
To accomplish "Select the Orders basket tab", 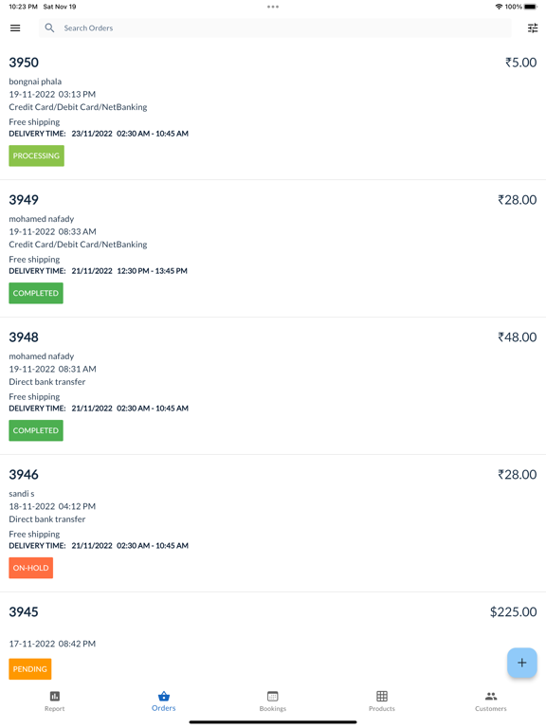I will pyautogui.click(x=163, y=701).
